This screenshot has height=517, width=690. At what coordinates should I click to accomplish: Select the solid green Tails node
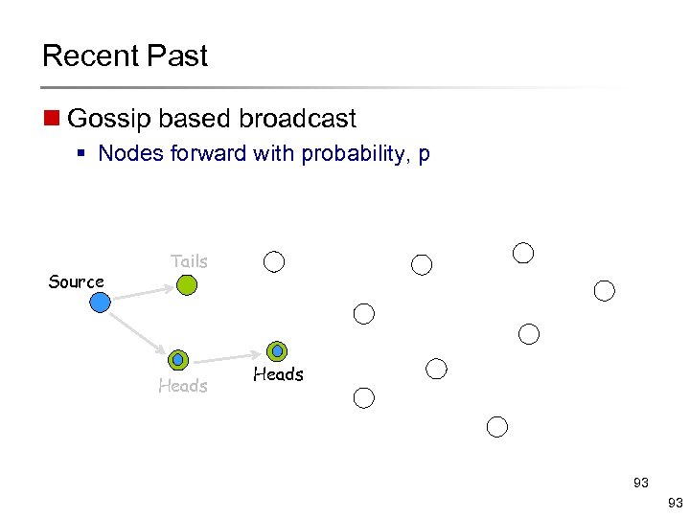[x=188, y=284]
